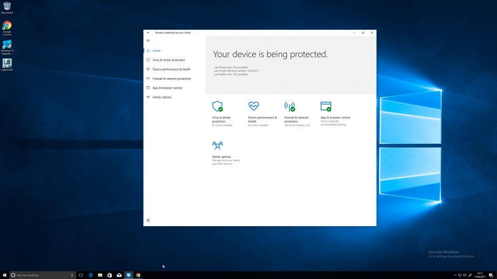Select the Windows 10 Upgrade desktop icon

coord(7,47)
